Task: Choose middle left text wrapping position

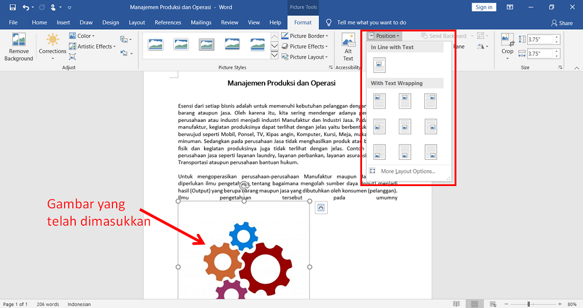Action: click(380, 127)
